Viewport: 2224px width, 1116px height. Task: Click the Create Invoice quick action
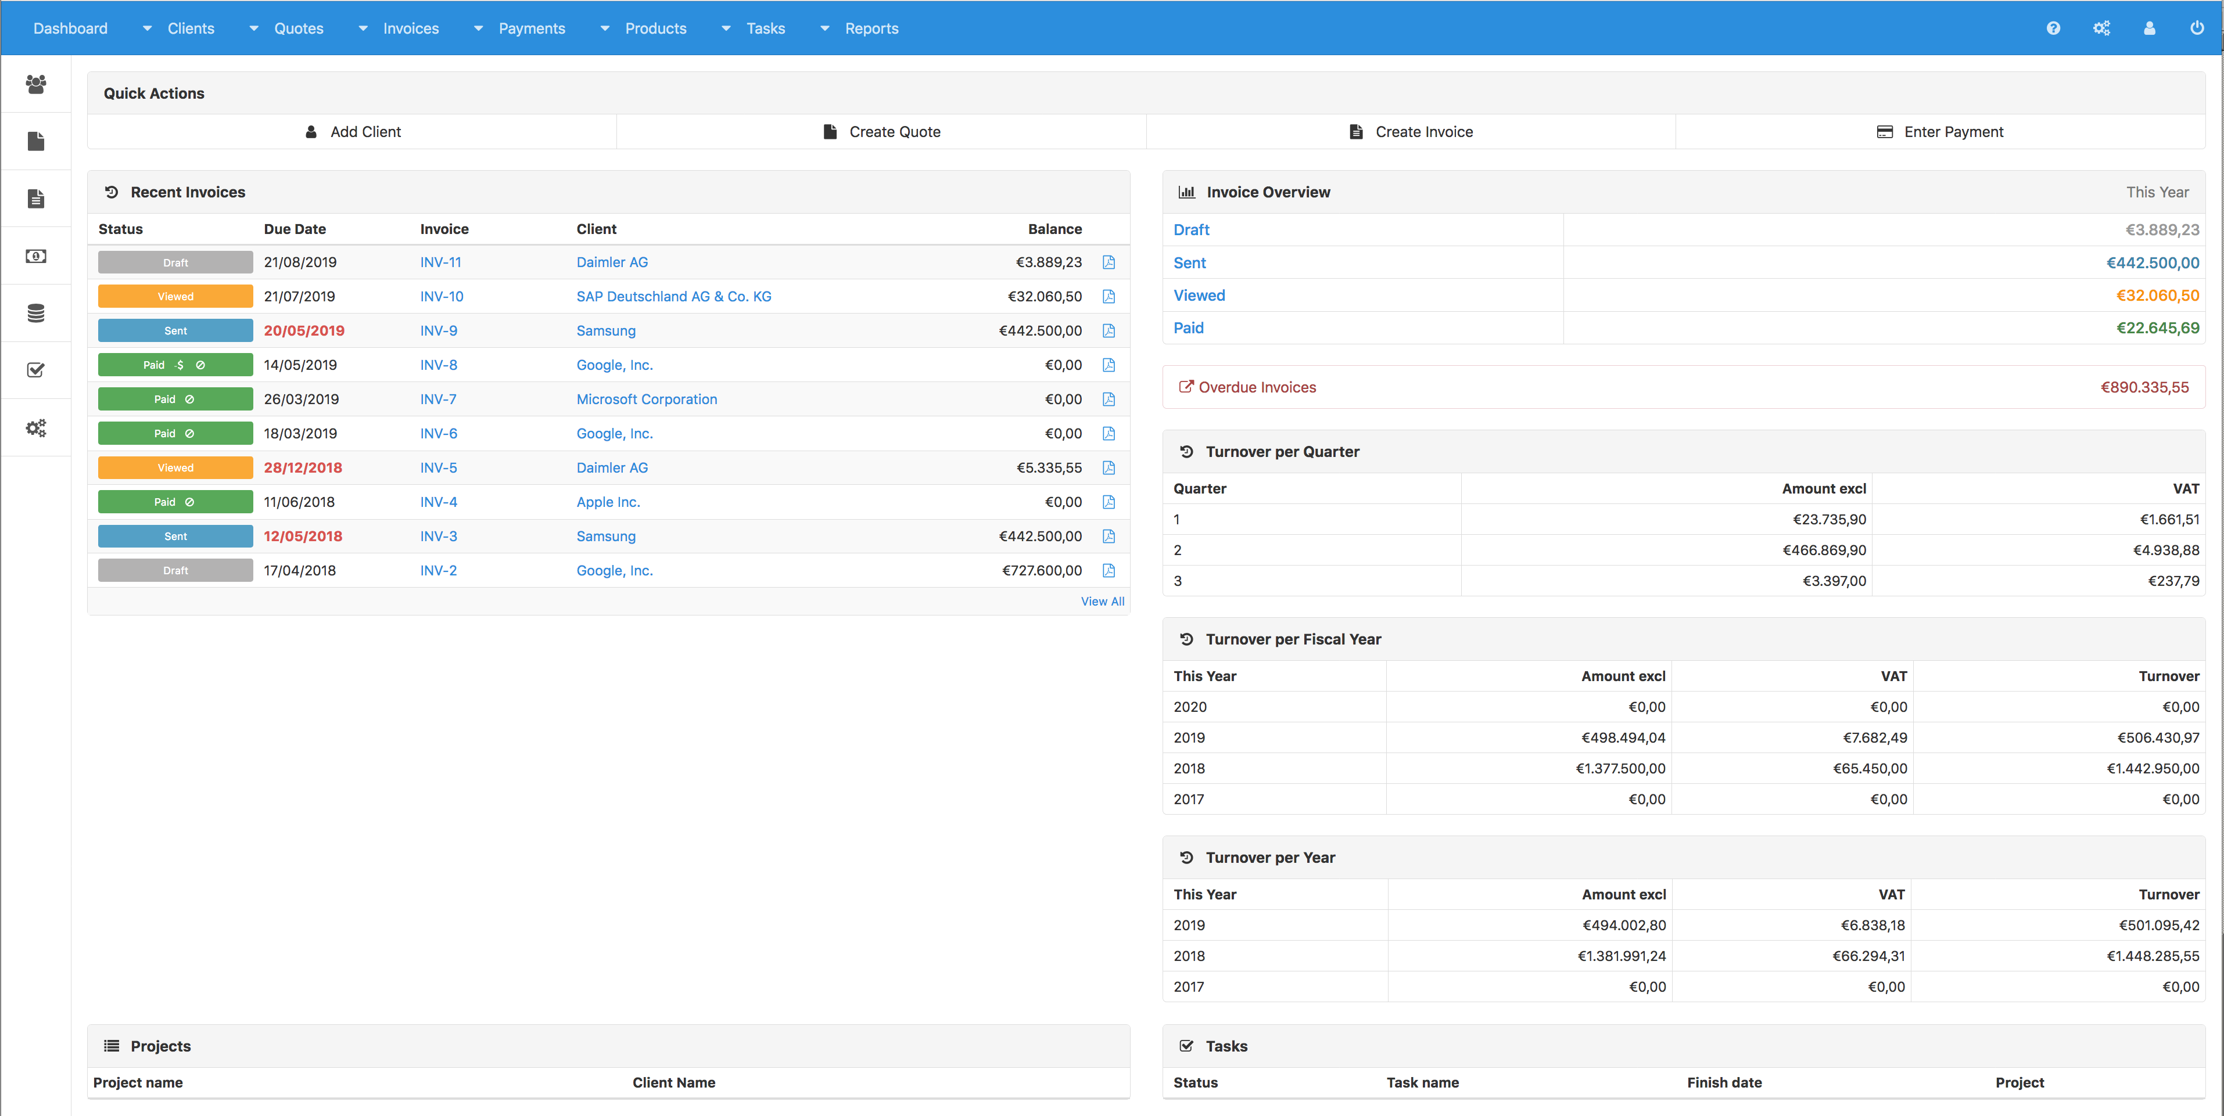(1411, 132)
